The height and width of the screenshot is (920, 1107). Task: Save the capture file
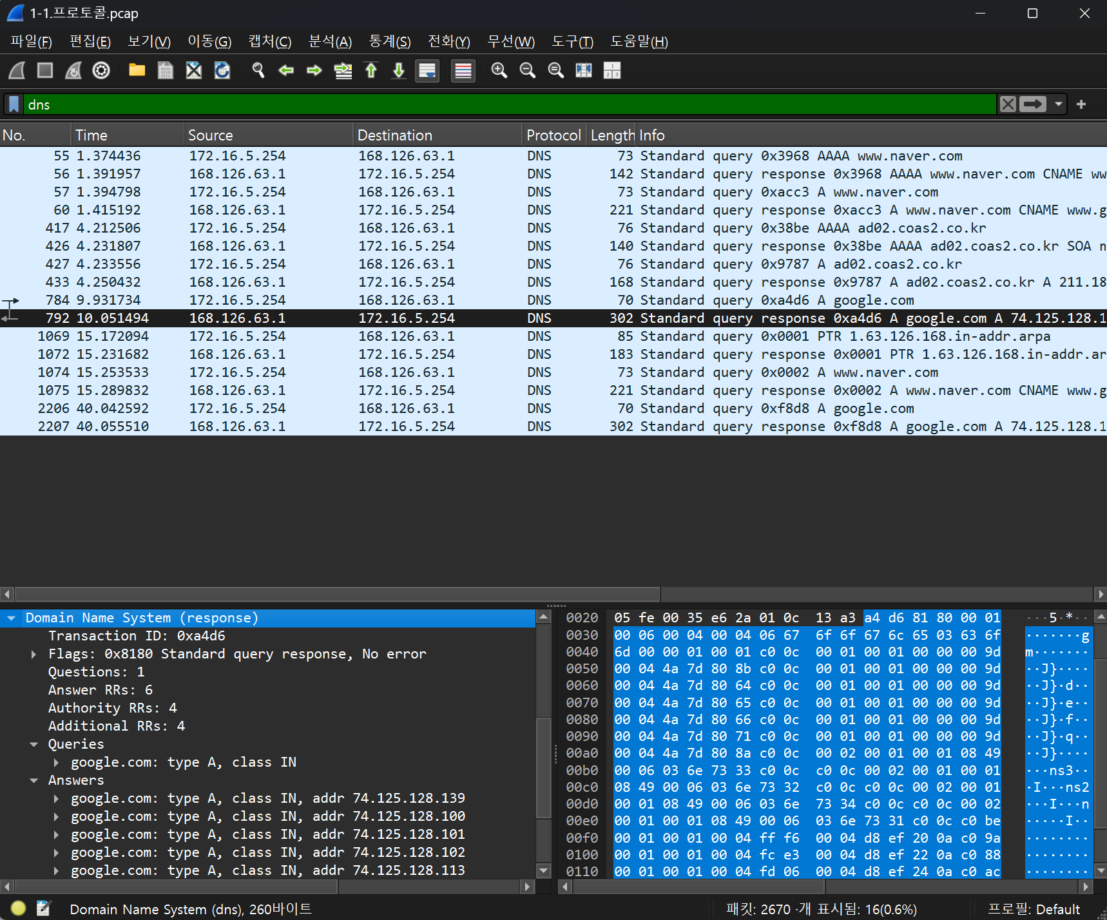pos(166,70)
